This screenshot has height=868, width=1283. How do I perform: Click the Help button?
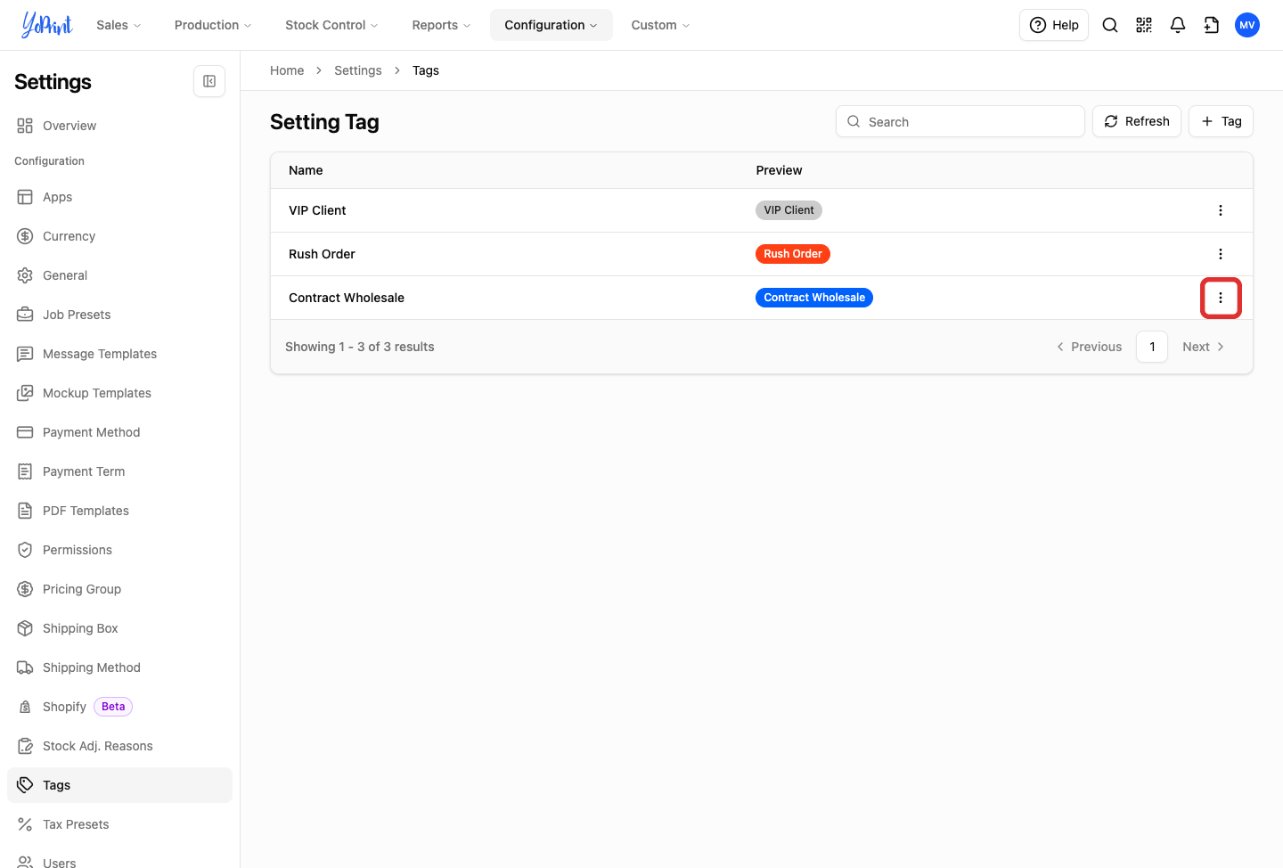click(1054, 25)
